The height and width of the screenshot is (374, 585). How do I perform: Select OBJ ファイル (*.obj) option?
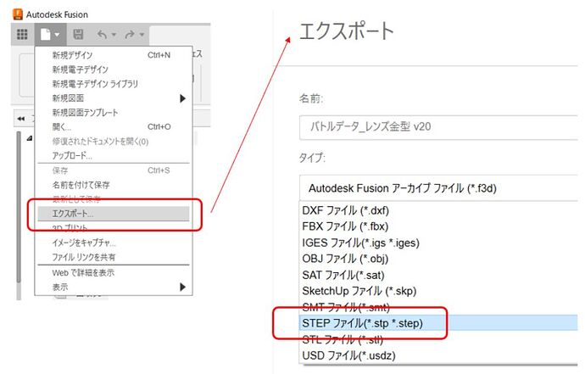tap(438, 259)
